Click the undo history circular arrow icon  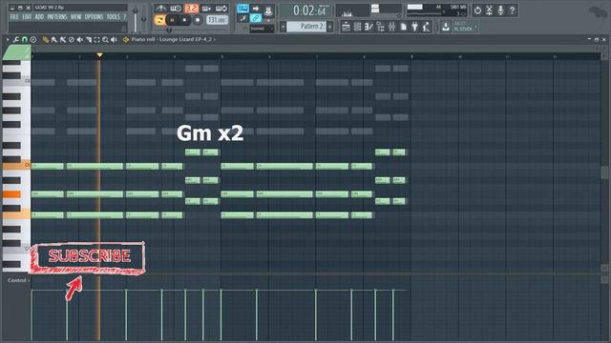point(477,10)
